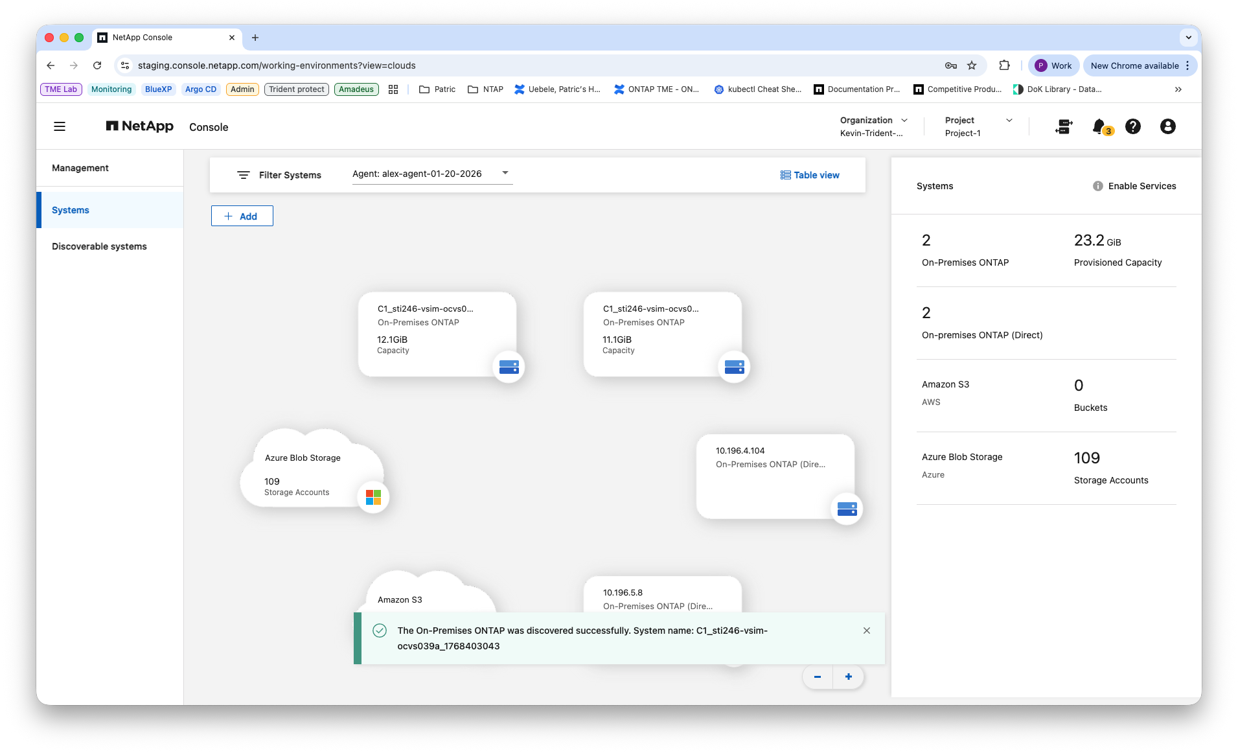Click Filter Systems label
This screenshot has width=1238, height=753.
coord(290,175)
